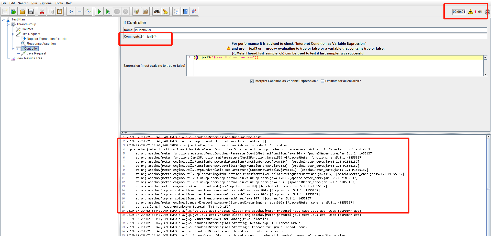
Task: Click the last toolbar icon after Help
Action: pyautogui.click(x=194, y=12)
